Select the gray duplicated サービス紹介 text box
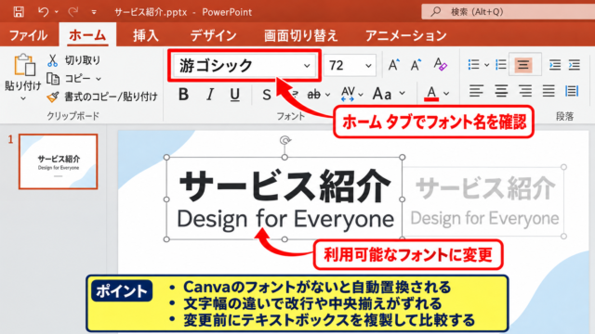595x334 pixels. pos(485,188)
